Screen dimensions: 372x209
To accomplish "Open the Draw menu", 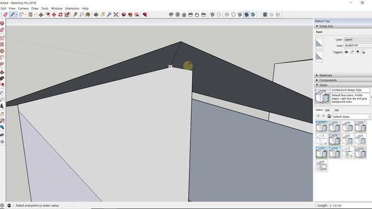I will (x=35, y=8).
